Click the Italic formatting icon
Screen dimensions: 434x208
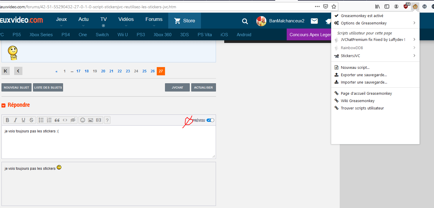pos(16,120)
